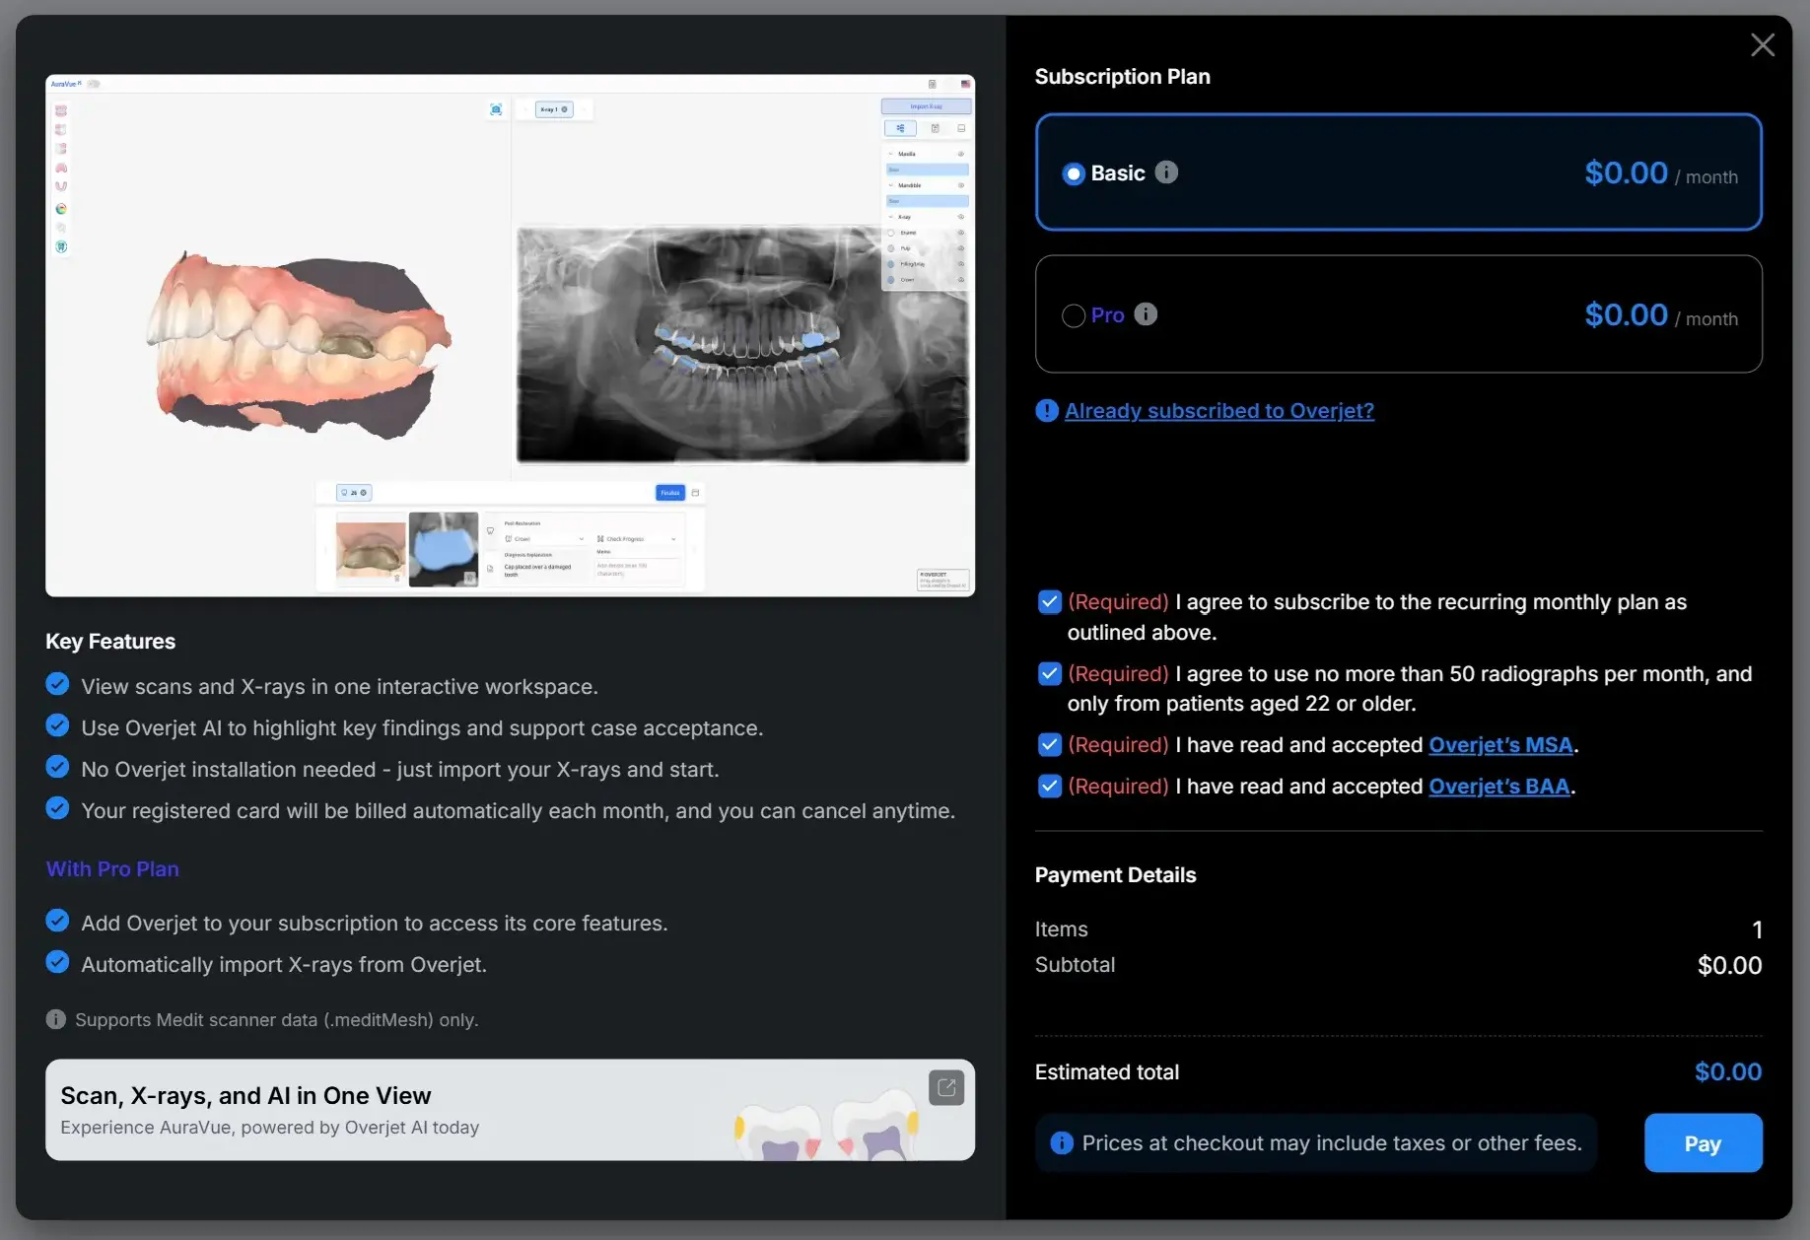Click the With Pro Plan heading
The image size is (1810, 1240).
click(x=112, y=869)
